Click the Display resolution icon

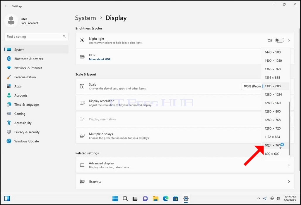(x=82, y=103)
